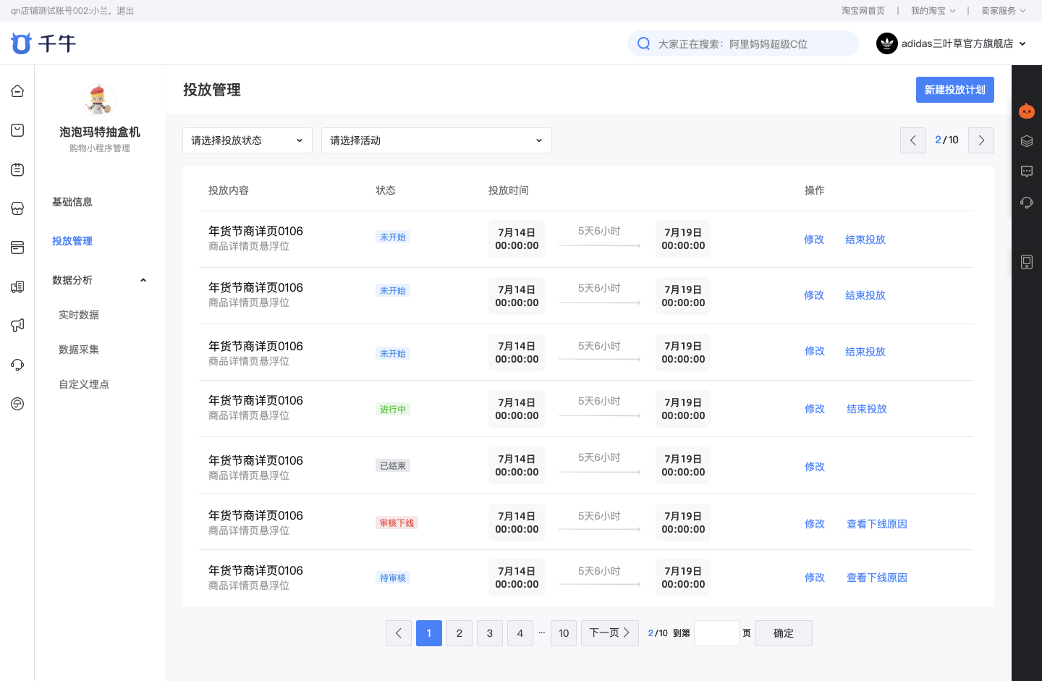This screenshot has height=681, width=1042.
Task: Open 自定义埋点 submenu item
Action: pyautogui.click(x=84, y=384)
